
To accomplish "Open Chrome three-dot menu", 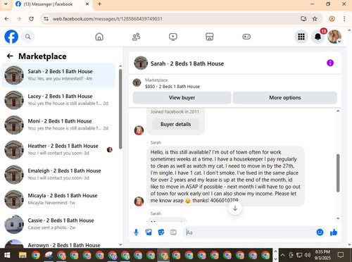I will tap(344, 19).
